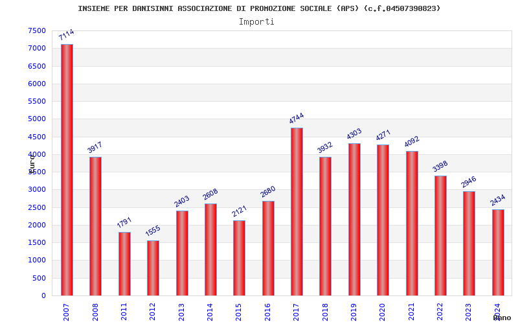Select the 2008 bar showing 3917

(x=95, y=226)
